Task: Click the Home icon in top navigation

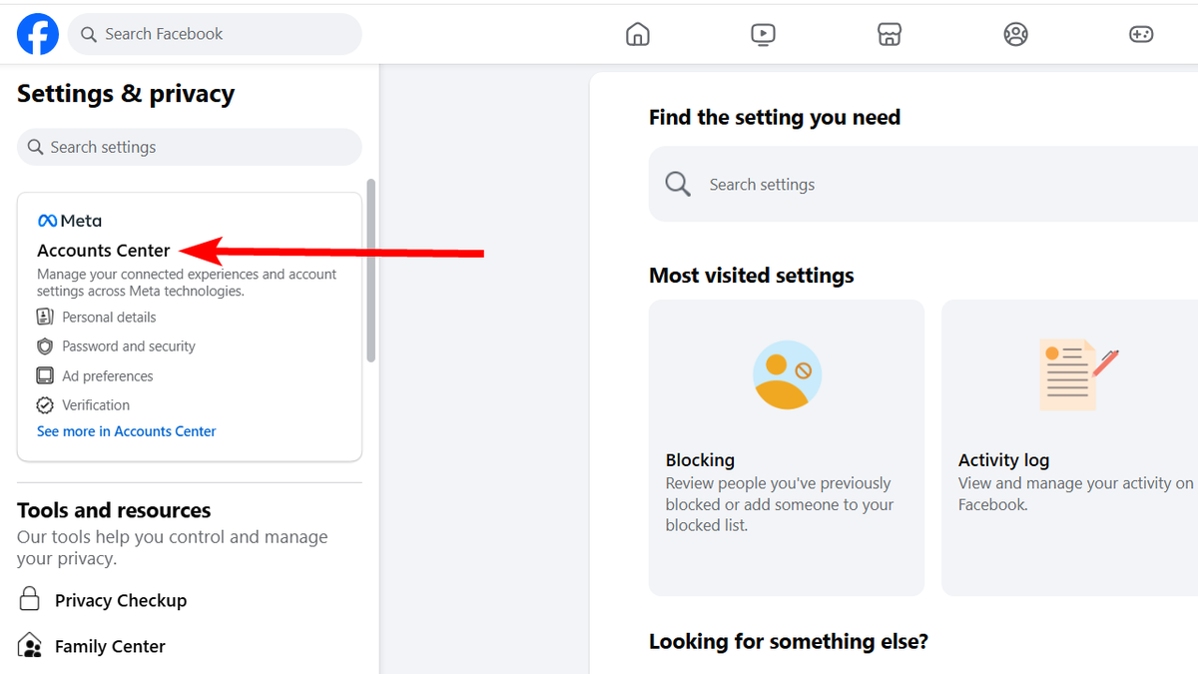Action: 638,33
